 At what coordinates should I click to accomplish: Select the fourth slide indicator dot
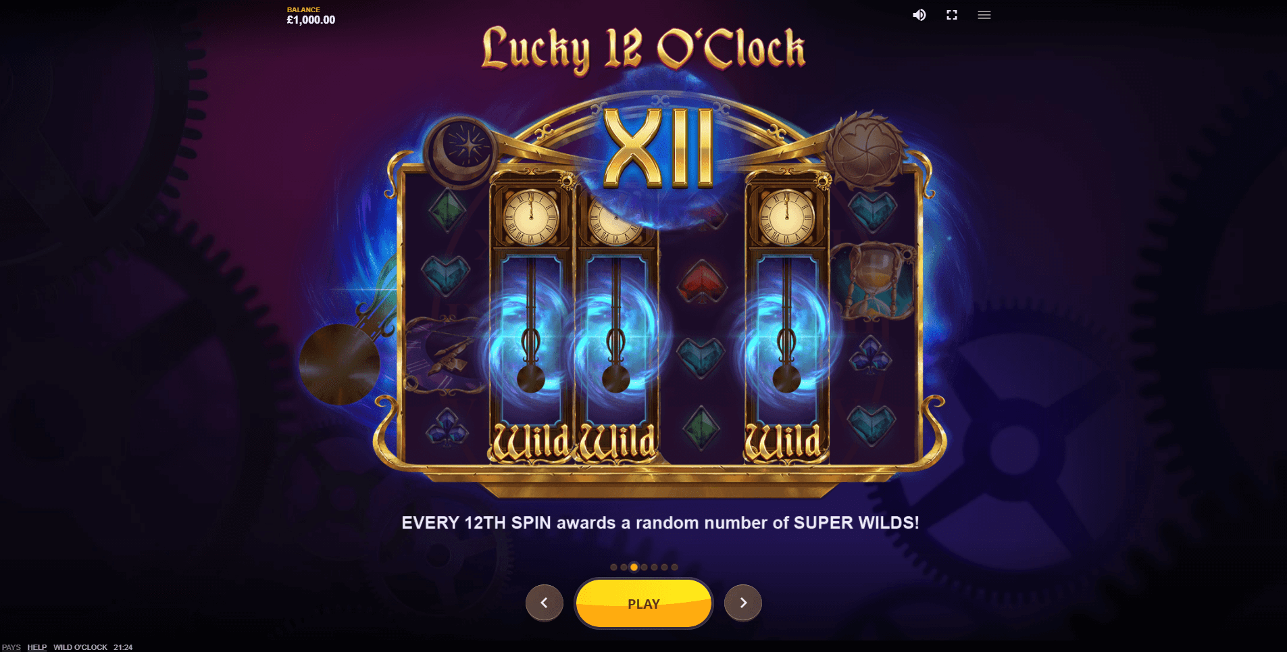click(644, 568)
